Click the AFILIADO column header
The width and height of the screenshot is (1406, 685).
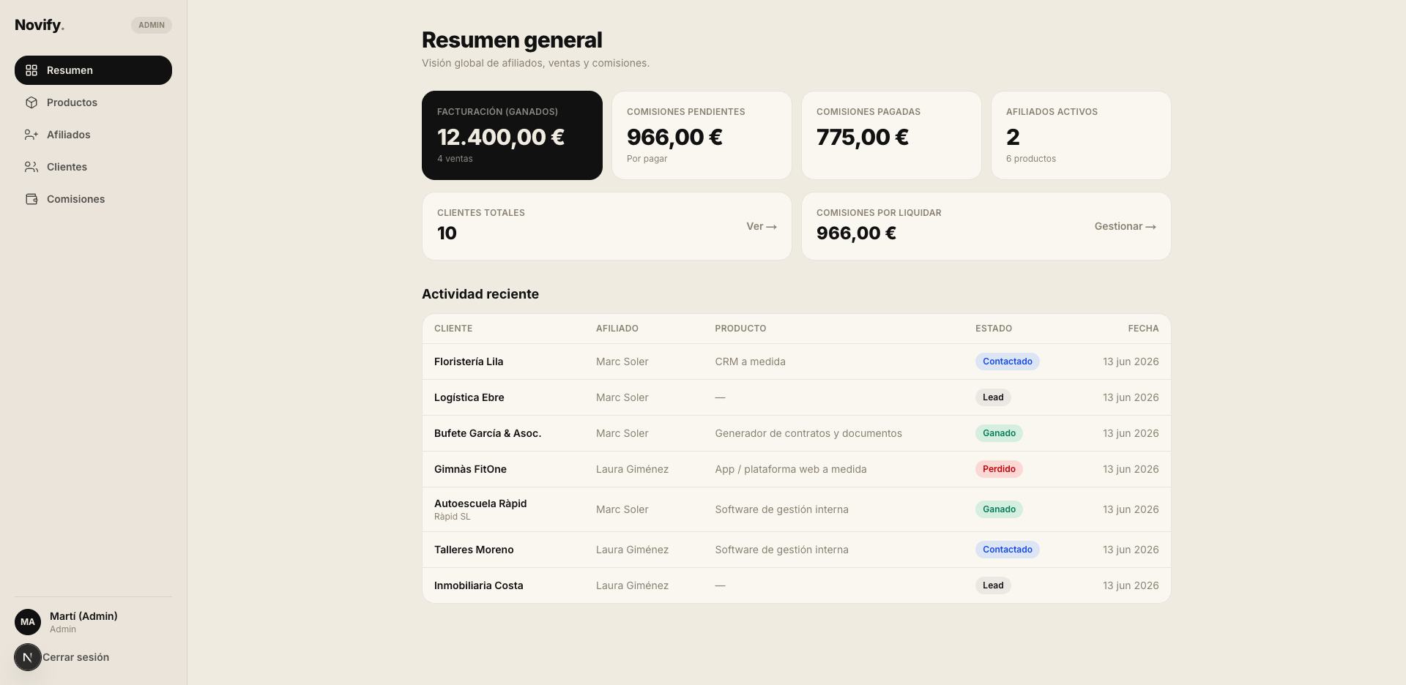pos(617,329)
